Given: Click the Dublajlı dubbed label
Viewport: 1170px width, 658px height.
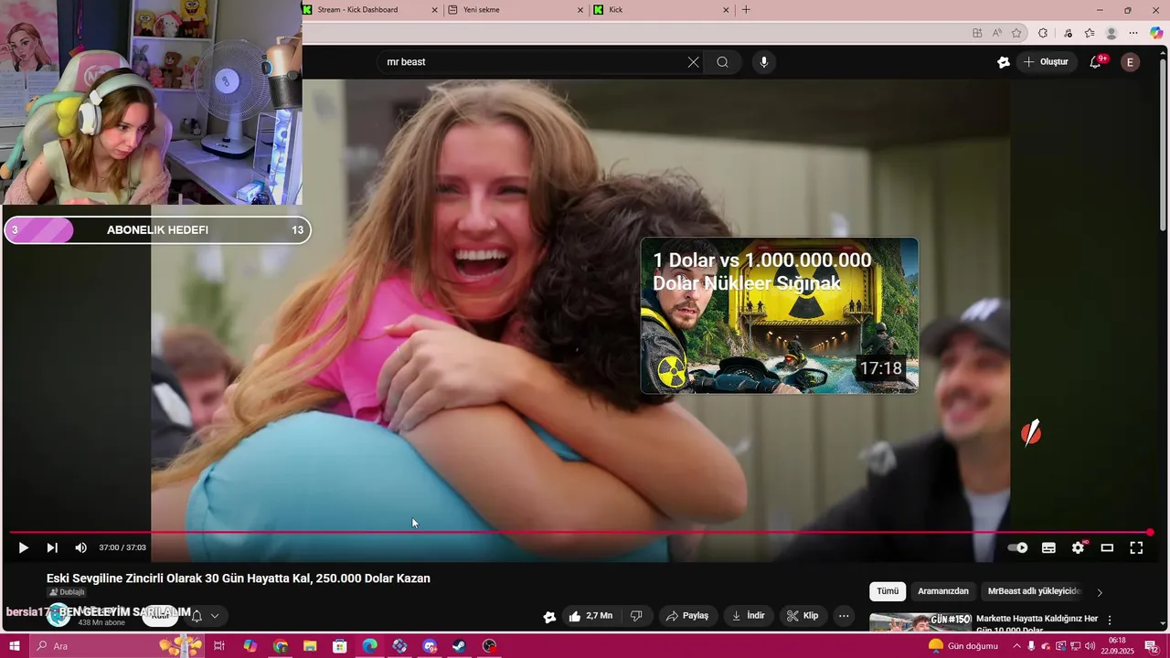Looking at the screenshot, I should 66,592.
